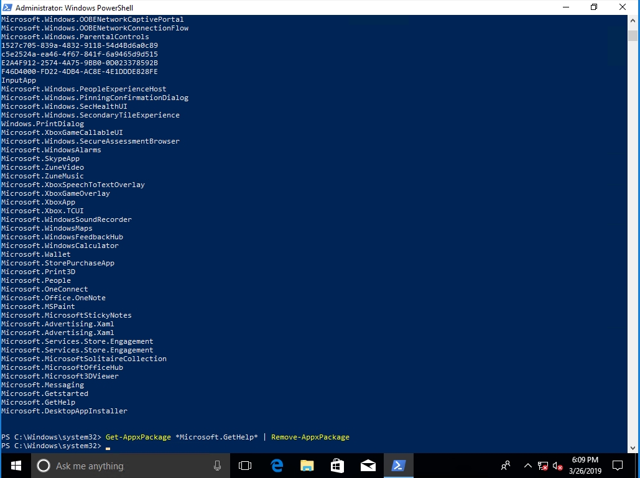This screenshot has width=640, height=478.
Task: Click the c5e2524a-ea46-4f67-841f-6a9465d9d515 line
Action: pyautogui.click(x=80, y=54)
